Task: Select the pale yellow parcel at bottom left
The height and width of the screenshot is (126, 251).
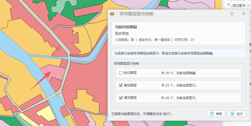Action: 45,113
